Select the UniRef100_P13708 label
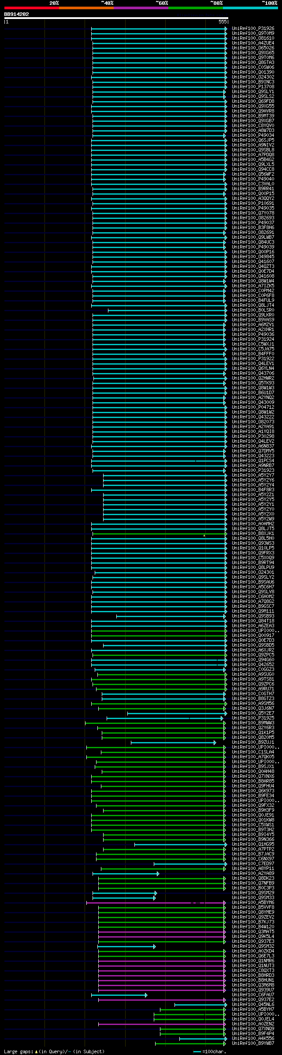This screenshot has width=282, height=1055. coord(253,87)
